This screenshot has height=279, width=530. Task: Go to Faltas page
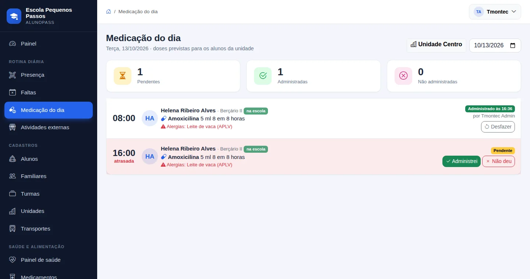[x=49, y=93]
